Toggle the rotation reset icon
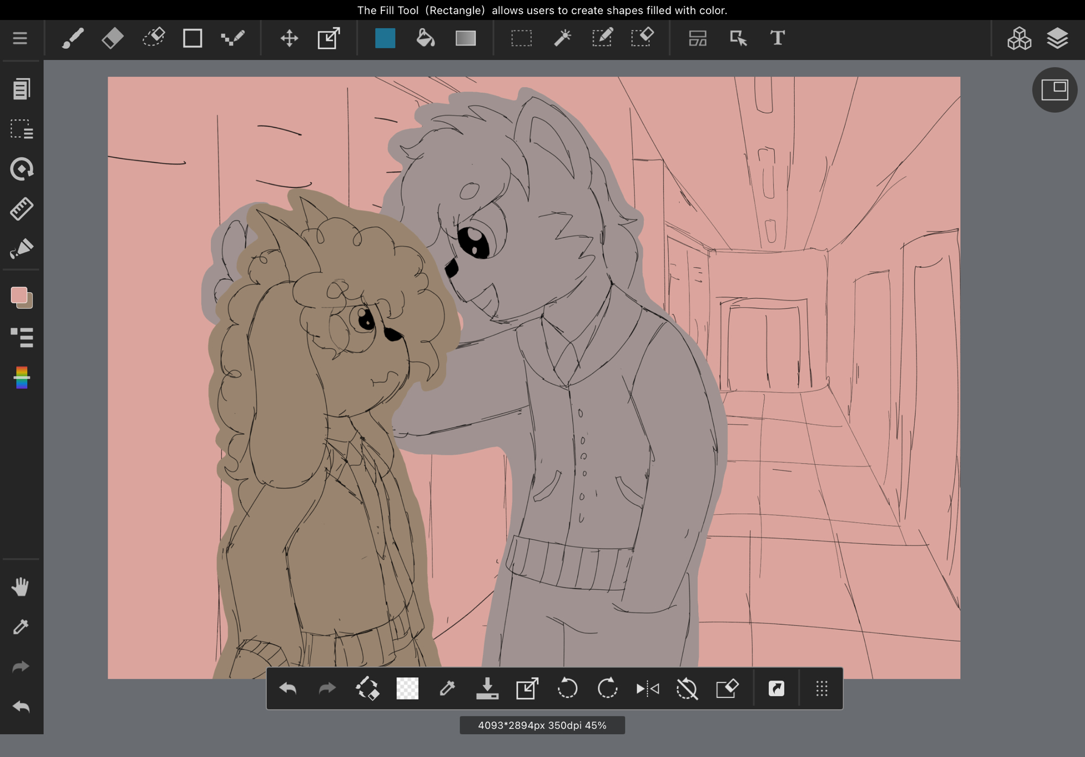 [687, 689]
